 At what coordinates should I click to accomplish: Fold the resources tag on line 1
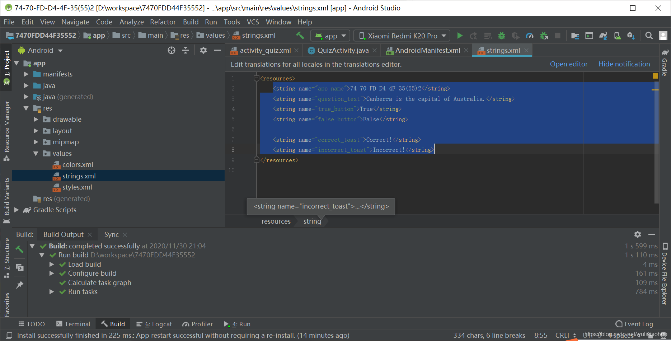256,78
